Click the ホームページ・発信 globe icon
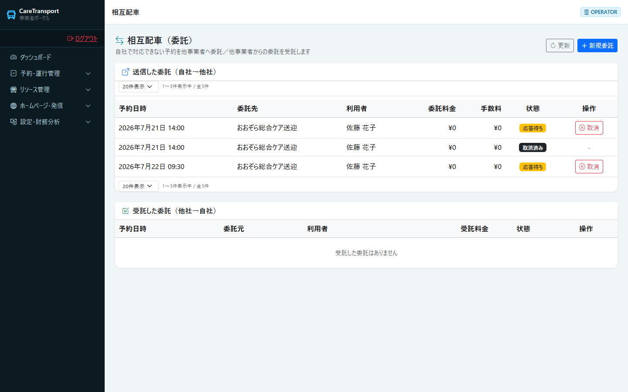 coord(14,105)
